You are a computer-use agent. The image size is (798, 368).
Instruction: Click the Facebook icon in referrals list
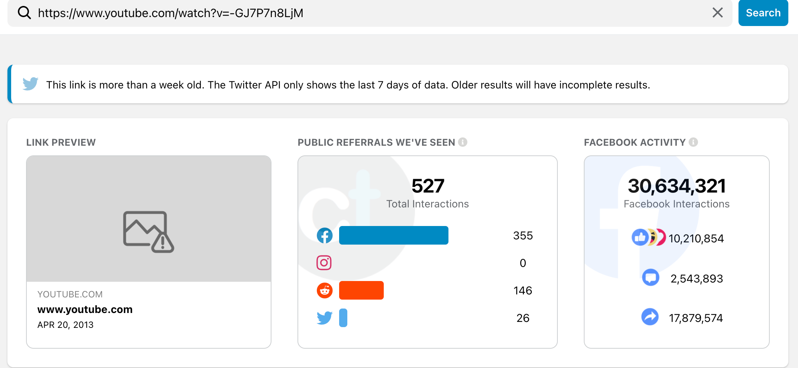pyautogui.click(x=324, y=235)
